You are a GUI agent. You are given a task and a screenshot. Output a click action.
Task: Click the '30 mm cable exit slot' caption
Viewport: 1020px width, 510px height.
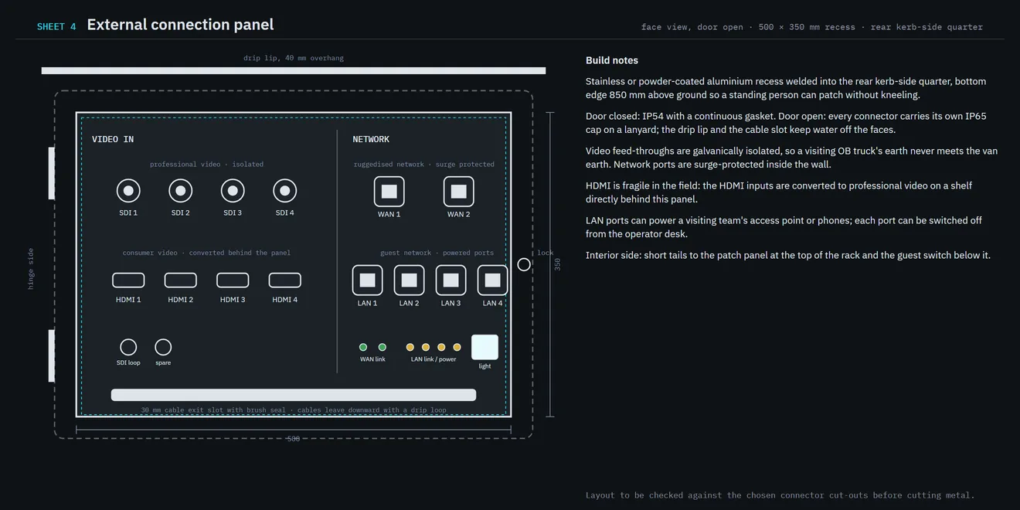[x=294, y=410]
